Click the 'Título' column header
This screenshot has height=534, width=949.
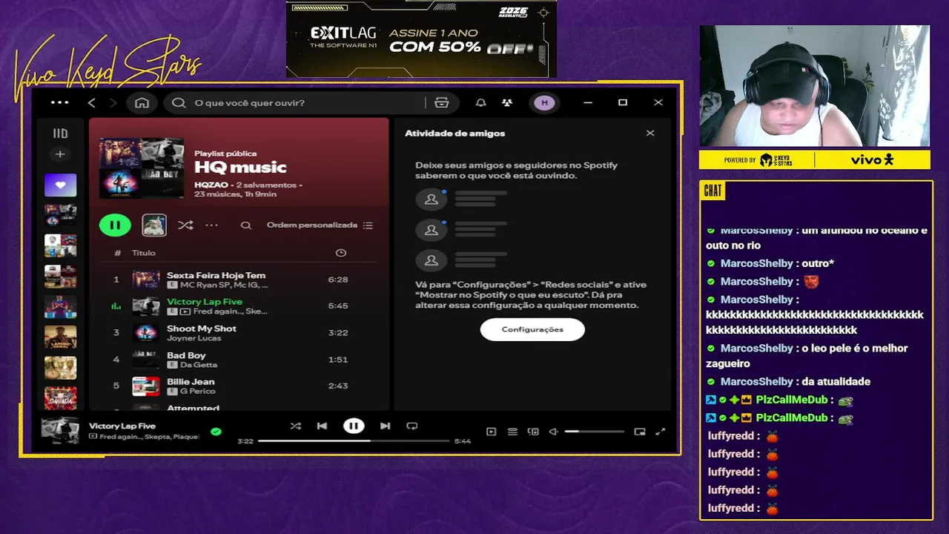point(144,253)
